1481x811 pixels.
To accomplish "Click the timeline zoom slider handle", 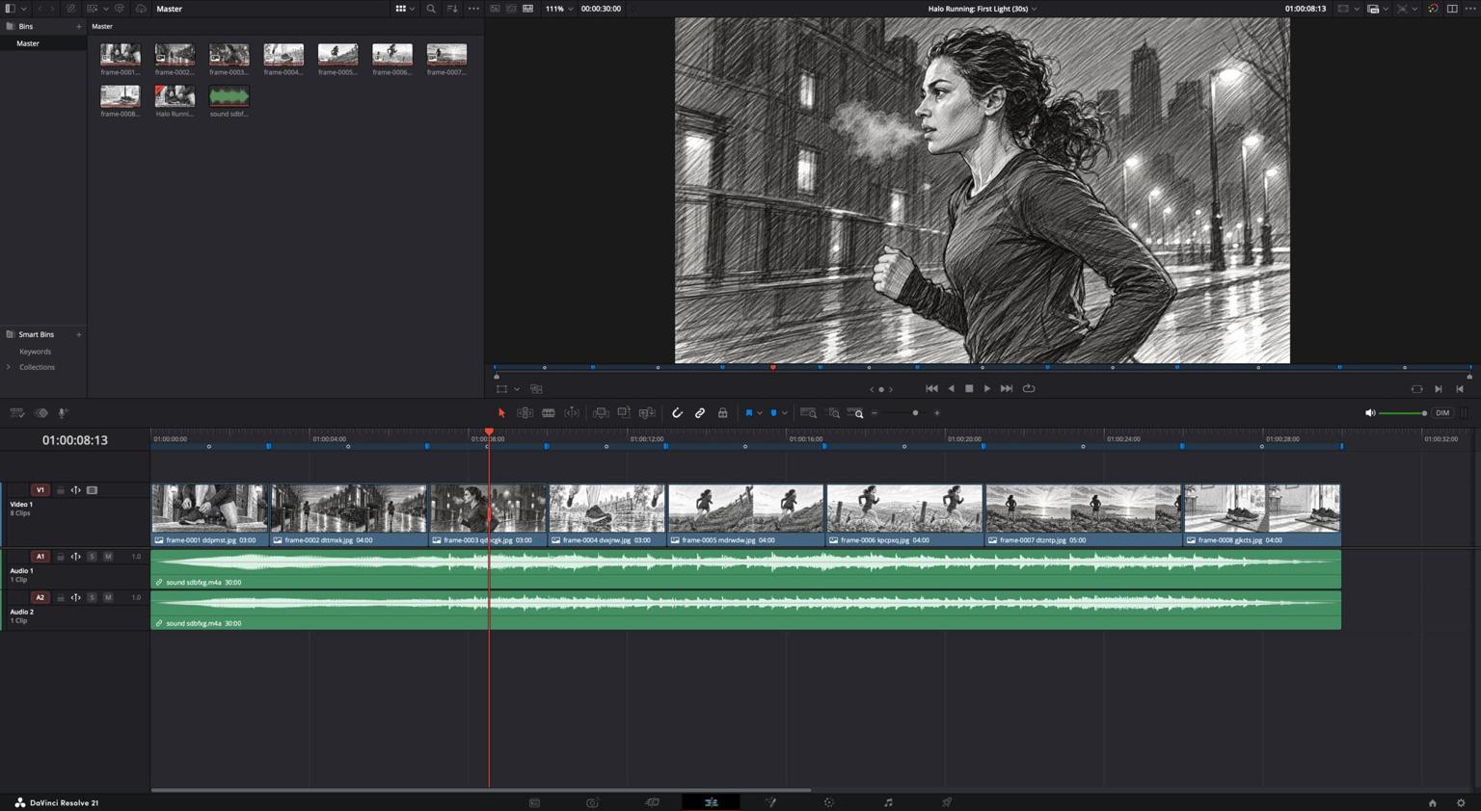I will pyautogui.click(x=915, y=413).
